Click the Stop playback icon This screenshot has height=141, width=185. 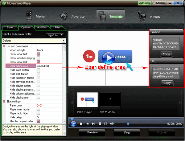point(81,124)
